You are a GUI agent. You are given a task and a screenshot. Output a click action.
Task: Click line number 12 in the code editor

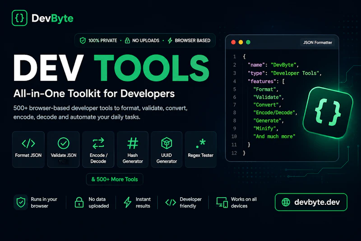(x=234, y=153)
